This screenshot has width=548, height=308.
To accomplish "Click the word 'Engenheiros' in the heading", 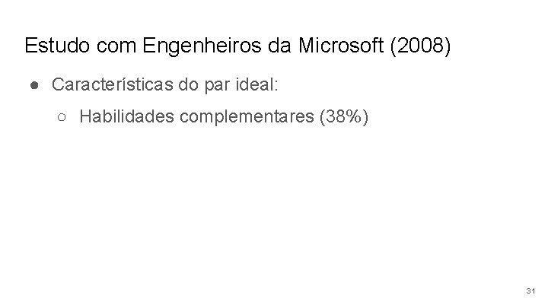I will click(x=202, y=46).
